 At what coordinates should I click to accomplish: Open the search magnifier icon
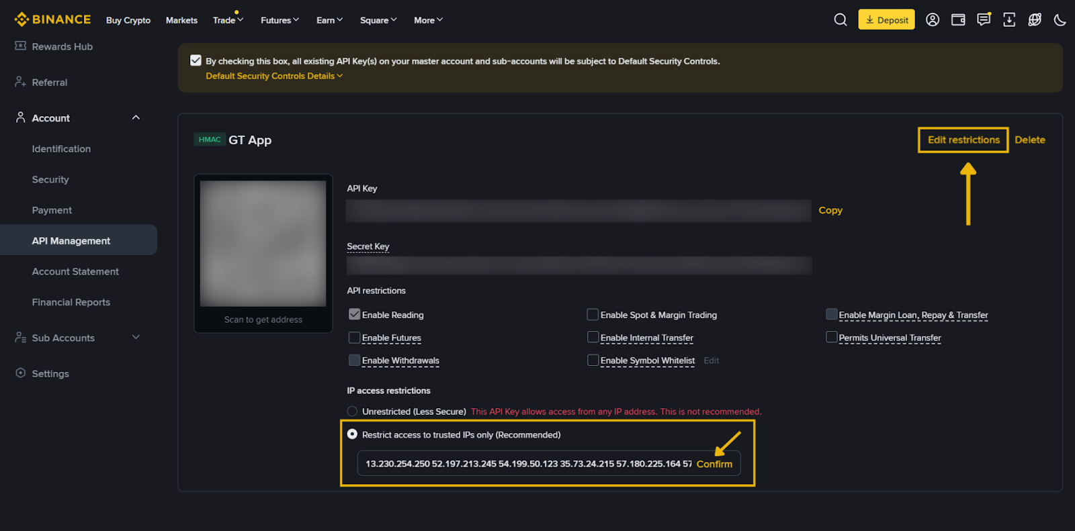(x=840, y=20)
